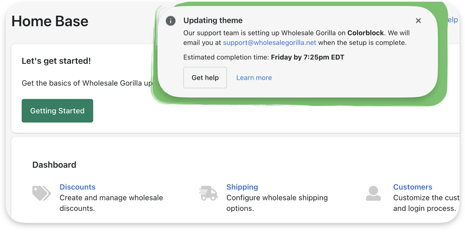
Task: Click the bold Colorblock theme name
Action: point(366,33)
